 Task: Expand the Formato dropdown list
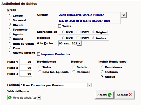coord(89,85)
